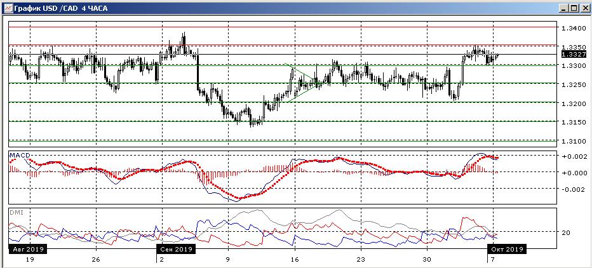
Task: Click the Авг 2019 month marker
Action: click(25, 249)
